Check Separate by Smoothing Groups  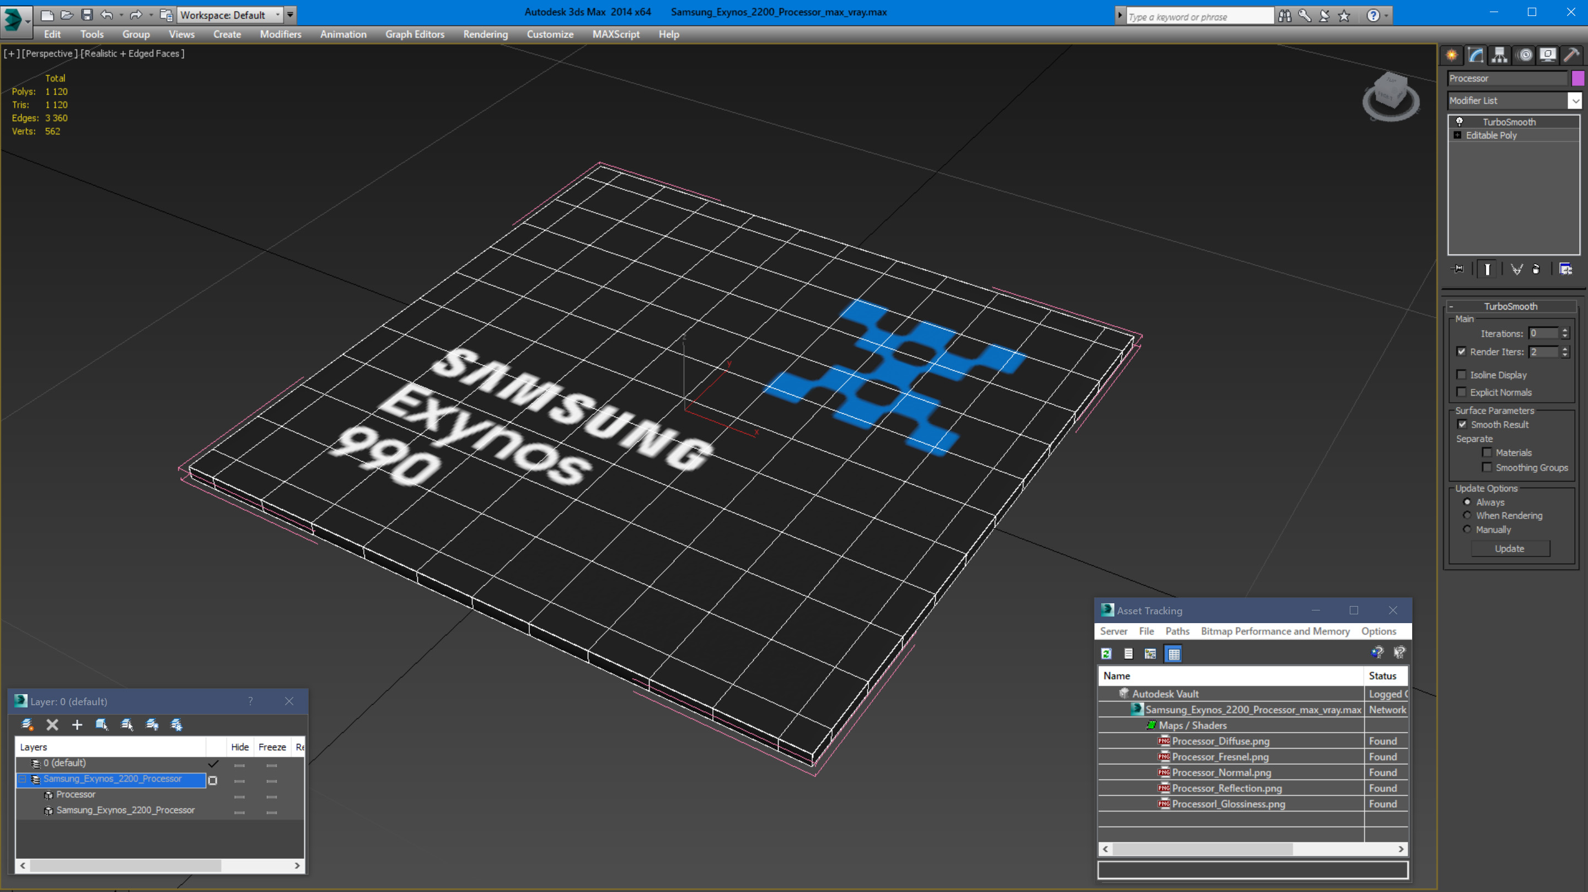tap(1487, 467)
